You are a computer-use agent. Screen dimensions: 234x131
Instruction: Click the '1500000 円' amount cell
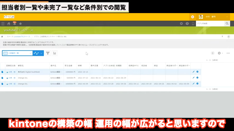pyautogui.click(x=70, y=72)
